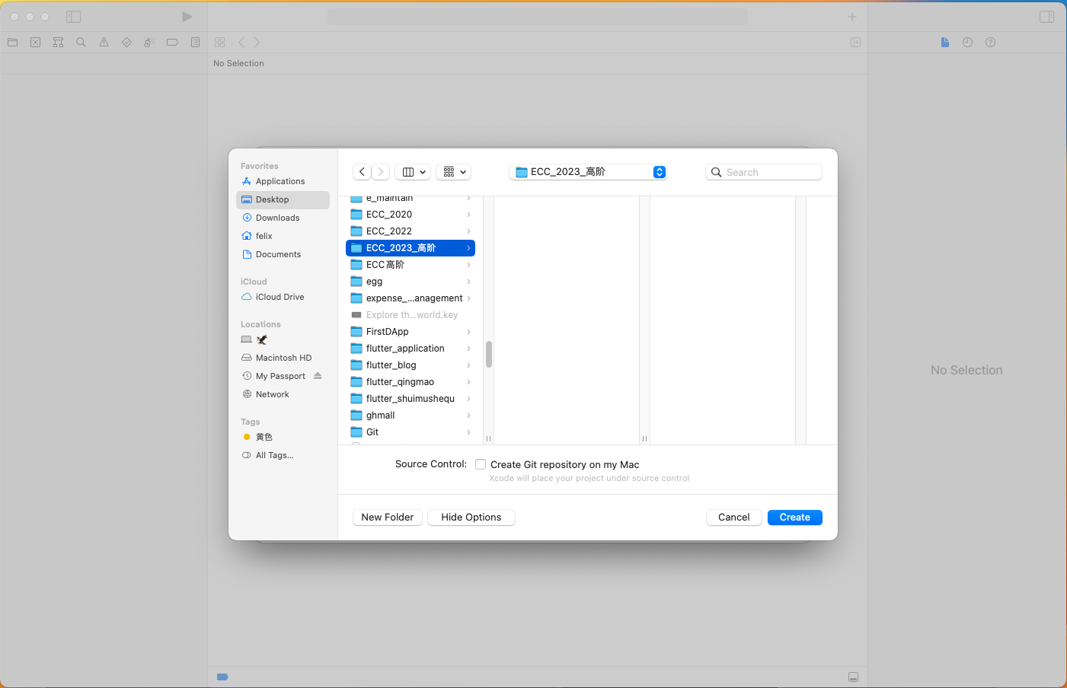Select iCloud Drive in the sidebar

pos(280,297)
